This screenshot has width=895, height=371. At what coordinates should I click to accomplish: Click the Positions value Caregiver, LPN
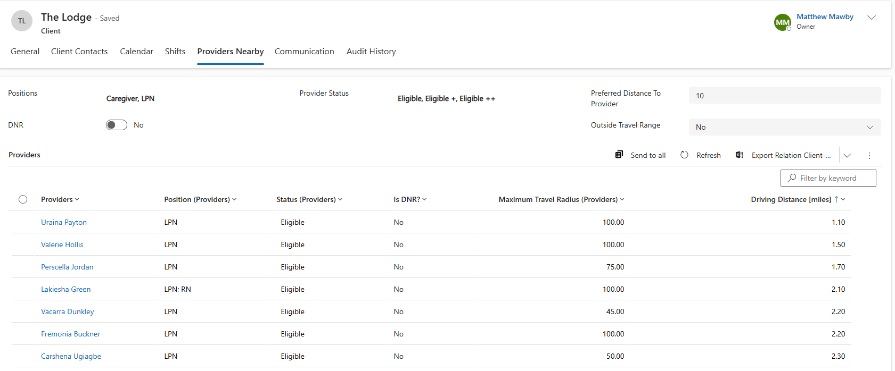(x=130, y=98)
